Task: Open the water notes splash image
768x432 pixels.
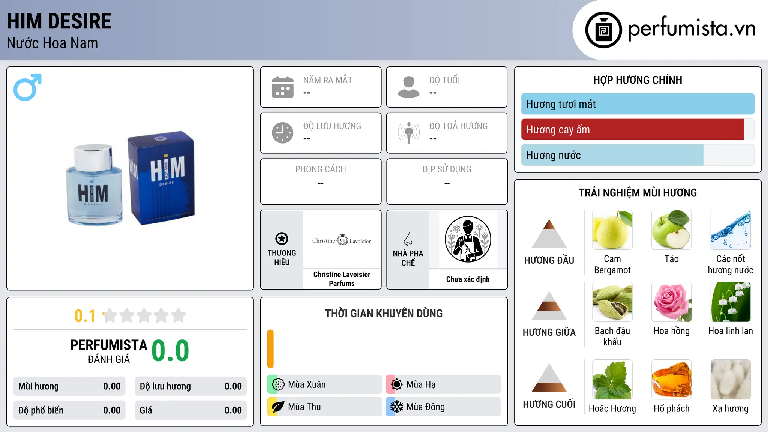Action: click(730, 230)
